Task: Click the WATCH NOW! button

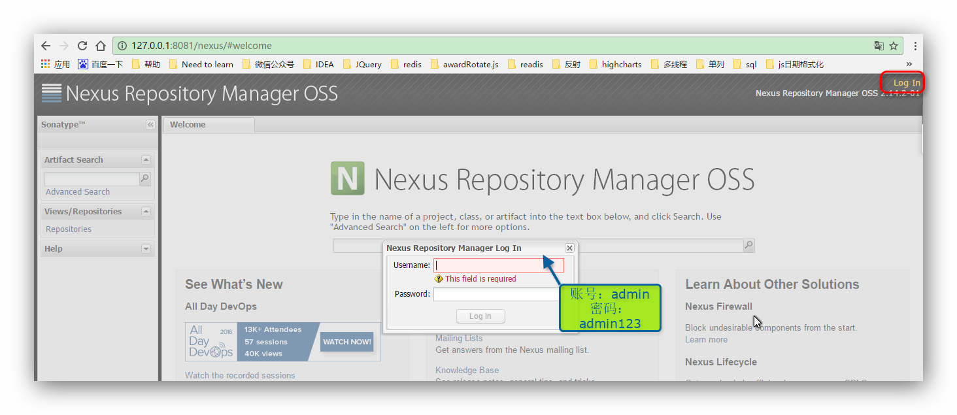Action: pyautogui.click(x=346, y=342)
